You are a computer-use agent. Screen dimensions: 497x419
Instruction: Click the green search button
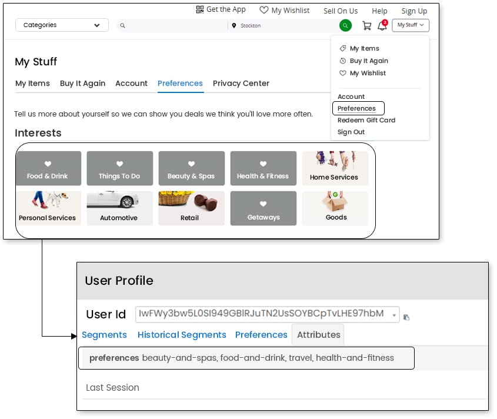[345, 25]
